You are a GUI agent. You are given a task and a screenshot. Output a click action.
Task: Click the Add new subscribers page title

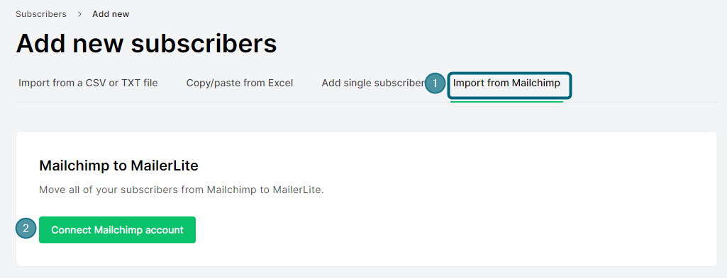click(147, 44)
